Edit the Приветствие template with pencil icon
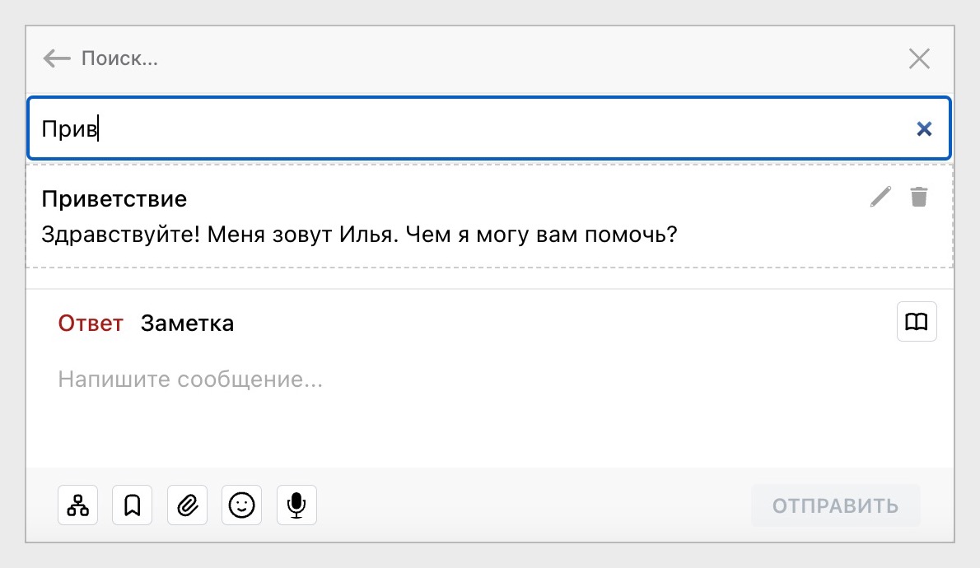 click(x=880, y=197)
